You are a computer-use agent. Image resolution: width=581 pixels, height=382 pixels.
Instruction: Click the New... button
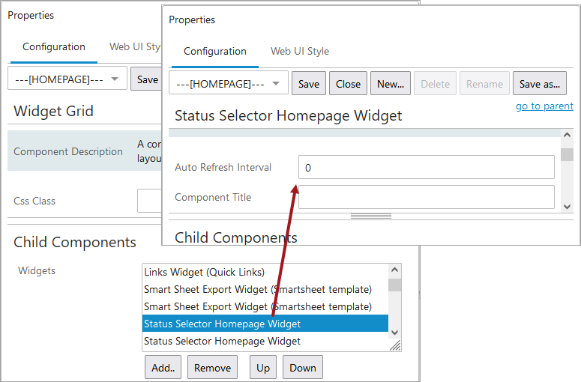390,84
